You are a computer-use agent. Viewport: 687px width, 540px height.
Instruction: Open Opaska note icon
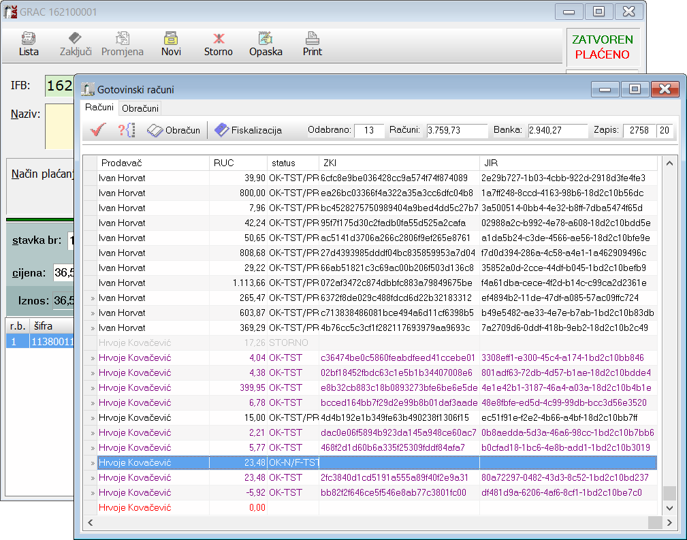click(266, 39)
